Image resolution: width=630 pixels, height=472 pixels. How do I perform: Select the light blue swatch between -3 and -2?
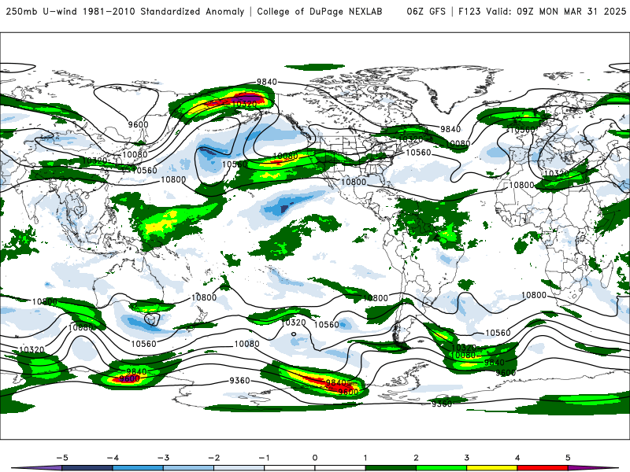click(x=188, y=468)
